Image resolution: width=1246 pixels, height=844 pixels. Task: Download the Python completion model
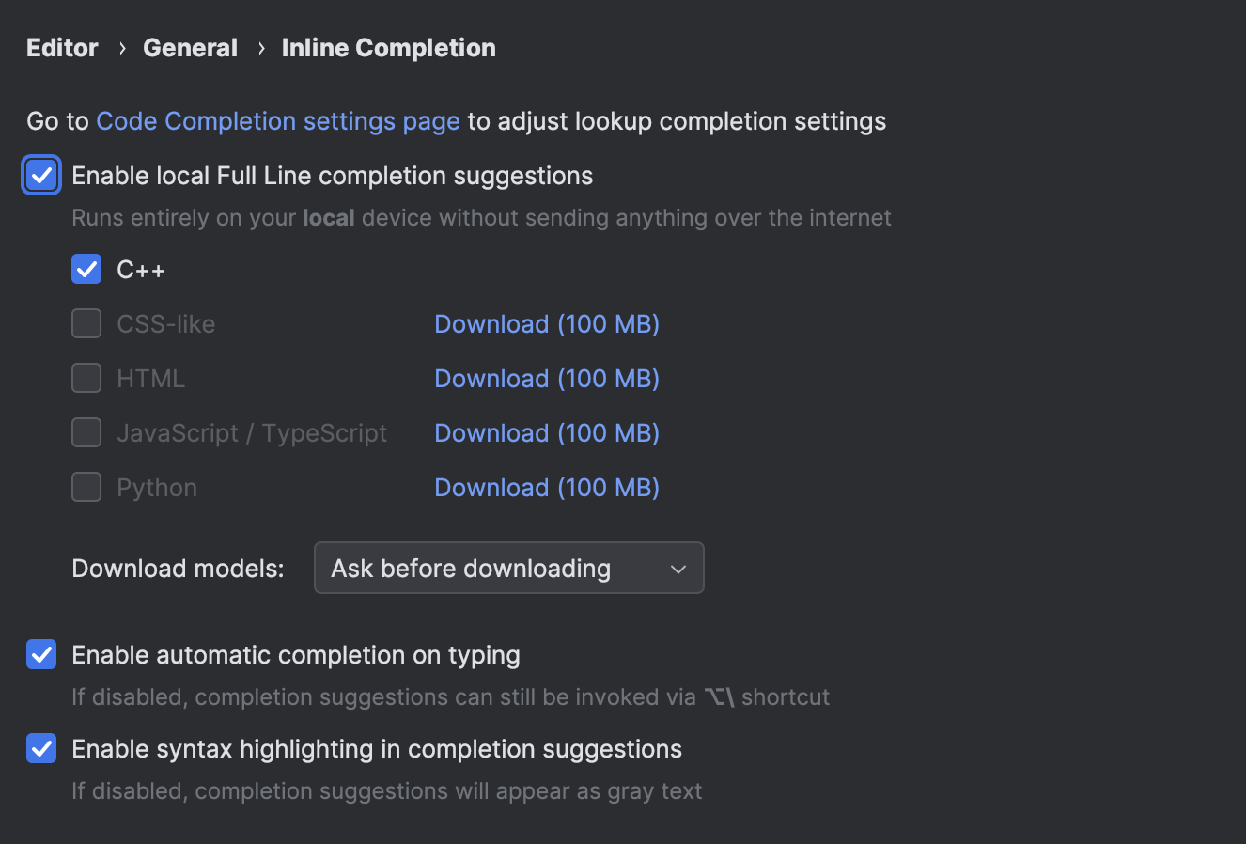tap(546, 487)
